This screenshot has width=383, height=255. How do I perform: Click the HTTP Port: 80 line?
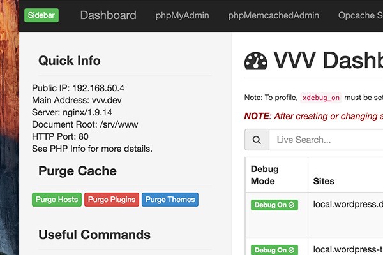60,136
